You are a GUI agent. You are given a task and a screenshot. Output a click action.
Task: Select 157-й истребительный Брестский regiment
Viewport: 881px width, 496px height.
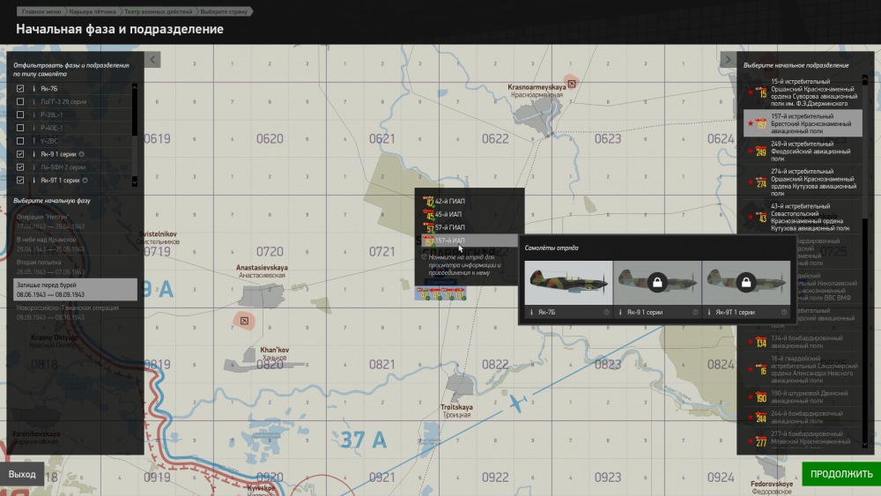[x=803, y=123]
